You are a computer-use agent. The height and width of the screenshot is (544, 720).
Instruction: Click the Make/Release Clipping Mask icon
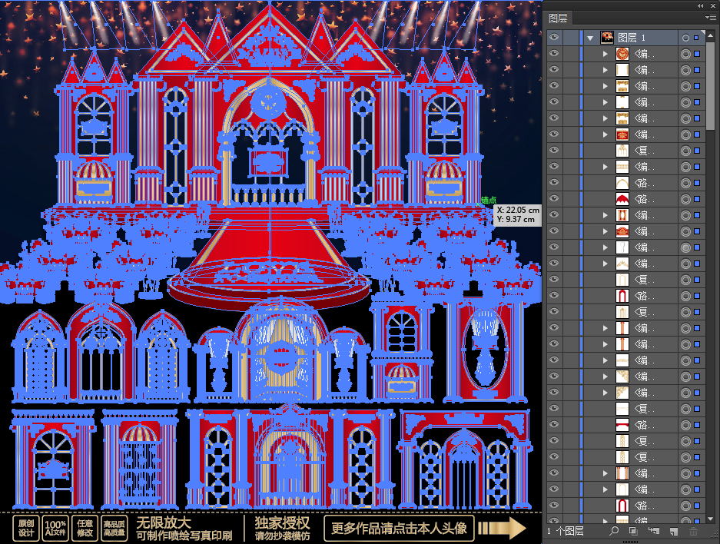pos(633,531)
